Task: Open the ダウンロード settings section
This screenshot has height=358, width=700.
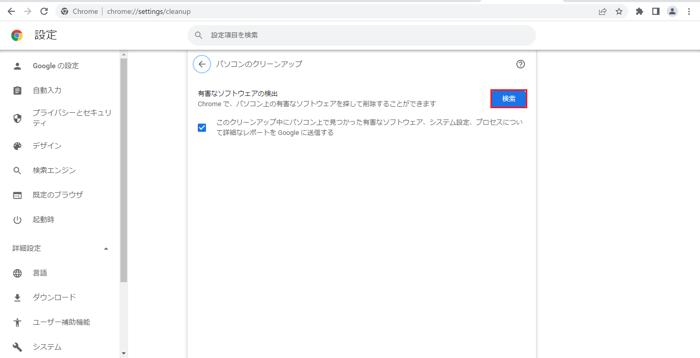Action: [54, 297]
